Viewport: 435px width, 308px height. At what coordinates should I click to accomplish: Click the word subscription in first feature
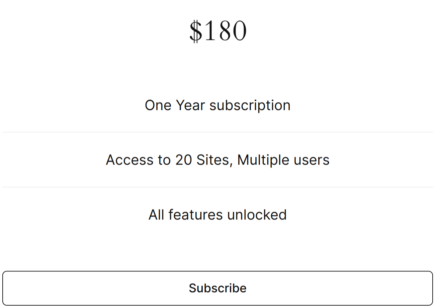250,105
